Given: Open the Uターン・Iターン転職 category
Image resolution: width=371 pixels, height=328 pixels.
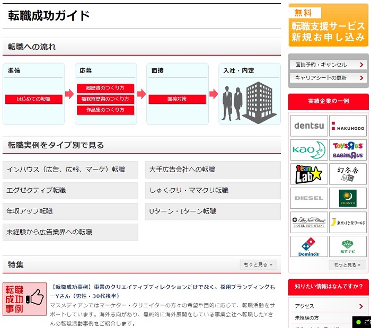Looking at the screenshot, I should 213,211.
